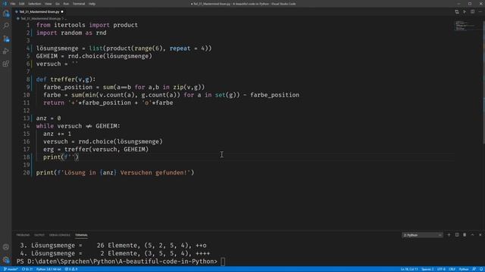The width and height of the screenshot is (485, 272).
Task: Open the Help menu
Action: [92, 4]
